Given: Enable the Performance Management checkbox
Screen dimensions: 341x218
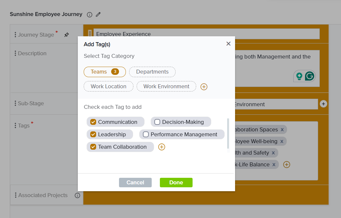Looking at the screenshot, I should (146, 134).
